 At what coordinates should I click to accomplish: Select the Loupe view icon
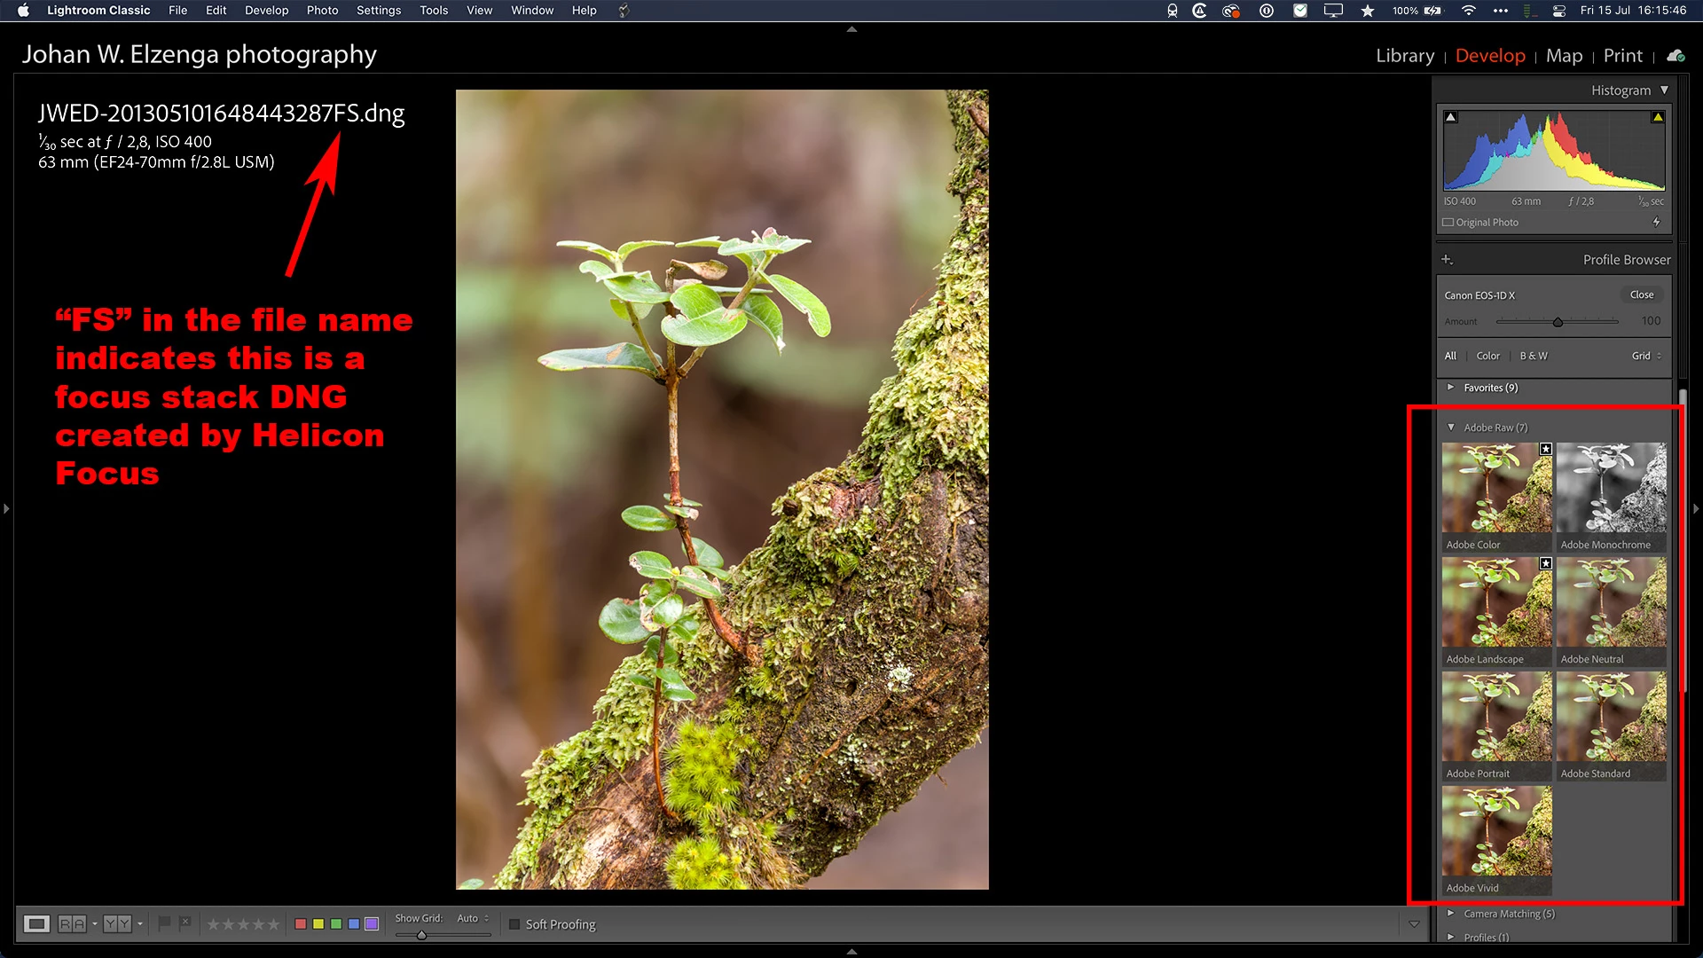click(x=36, y=924)
